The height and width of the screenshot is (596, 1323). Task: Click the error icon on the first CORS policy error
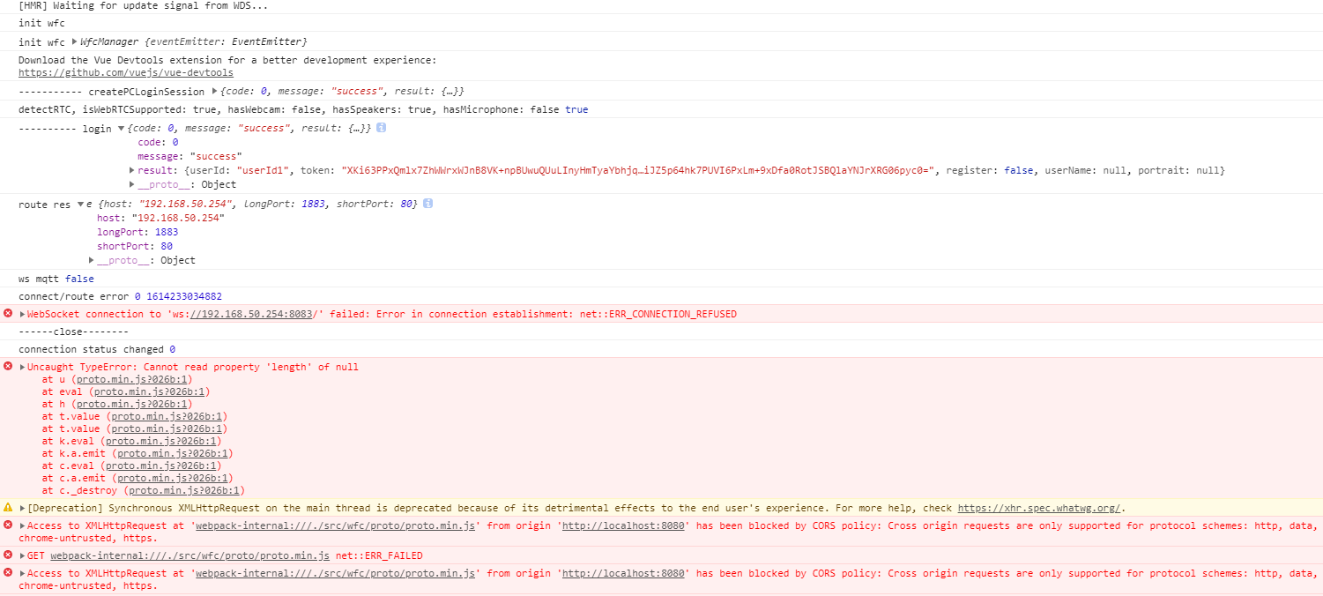click(x=8, y=525)
